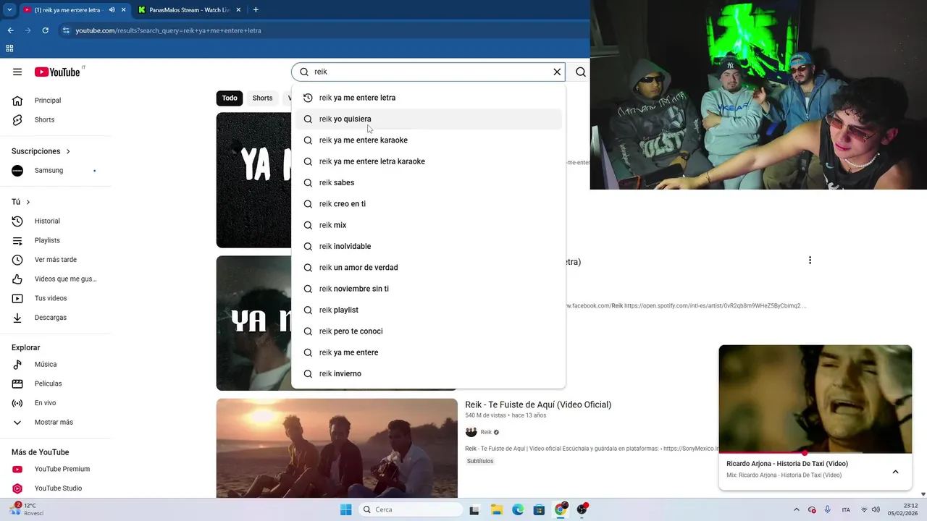Open the tab search dropdown arrow
This screenshot has height=521, width=927.
point(9,10)
